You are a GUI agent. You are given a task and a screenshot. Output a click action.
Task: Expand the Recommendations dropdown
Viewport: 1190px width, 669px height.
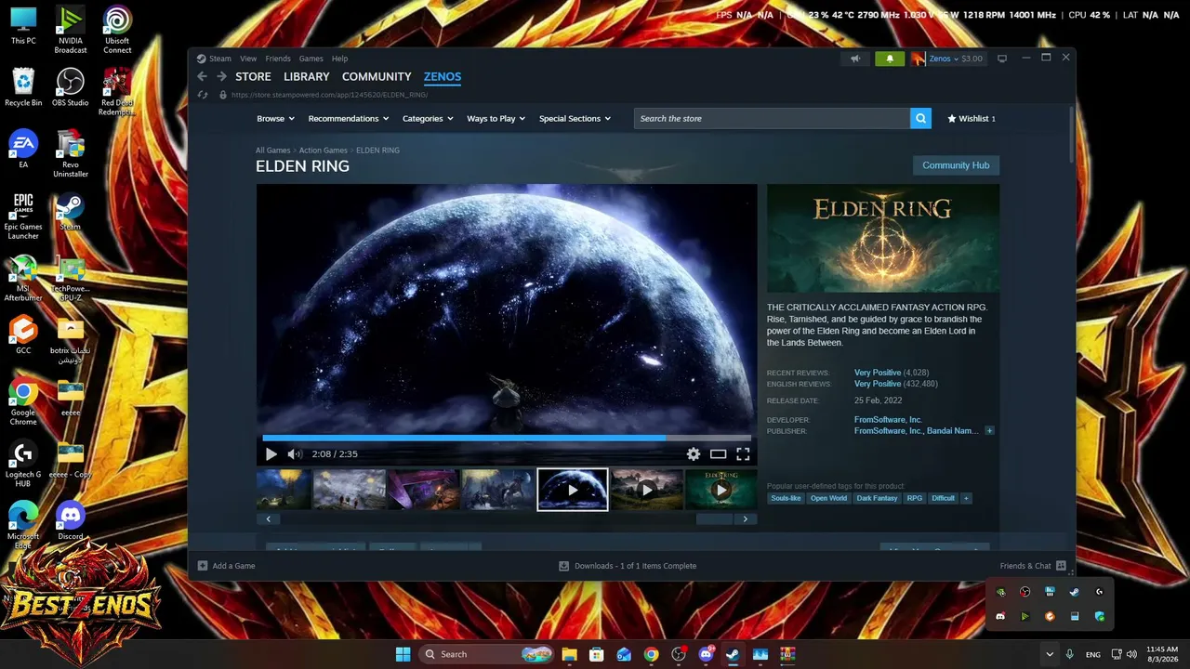click(349, 119)
